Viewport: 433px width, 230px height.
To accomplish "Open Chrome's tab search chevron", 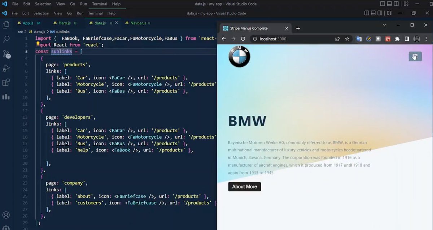I will pos(385,25).
